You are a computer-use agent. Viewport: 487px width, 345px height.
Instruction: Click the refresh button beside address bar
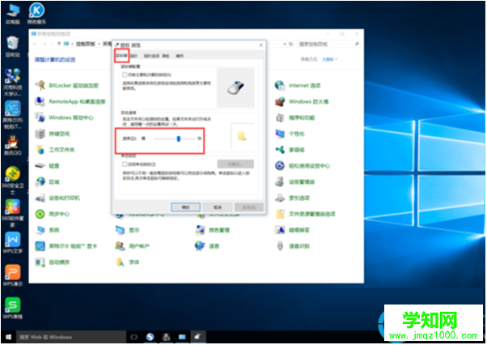291,44
